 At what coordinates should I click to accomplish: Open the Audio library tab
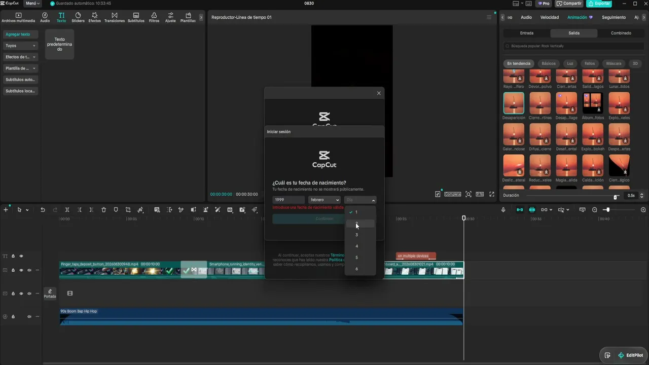tap(45, 18)
